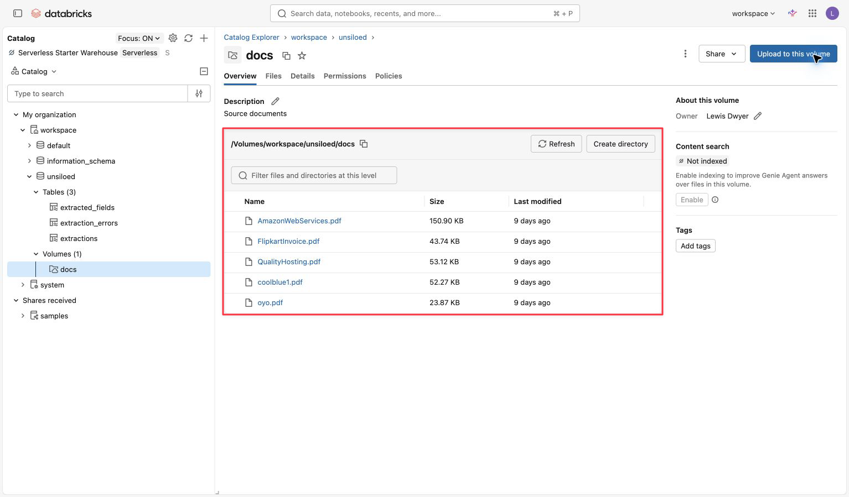
Task: Open the Databricks home logo
Action: point(61,13)
